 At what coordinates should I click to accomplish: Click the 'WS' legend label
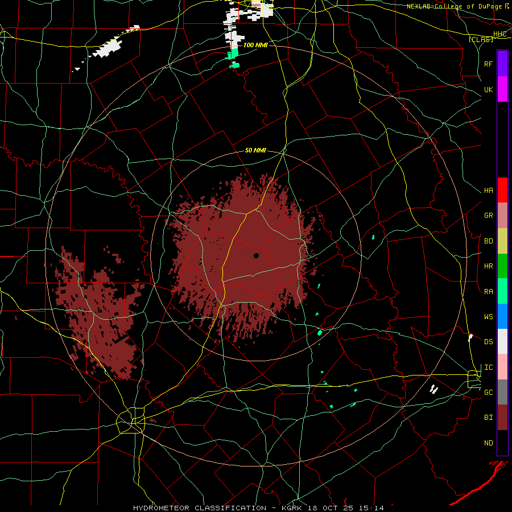[x=488, y=317]
